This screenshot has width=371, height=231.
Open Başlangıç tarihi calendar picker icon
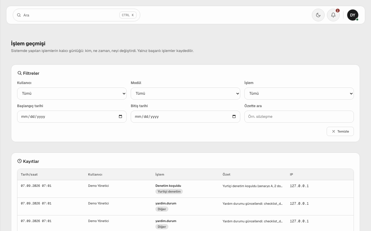121,117
